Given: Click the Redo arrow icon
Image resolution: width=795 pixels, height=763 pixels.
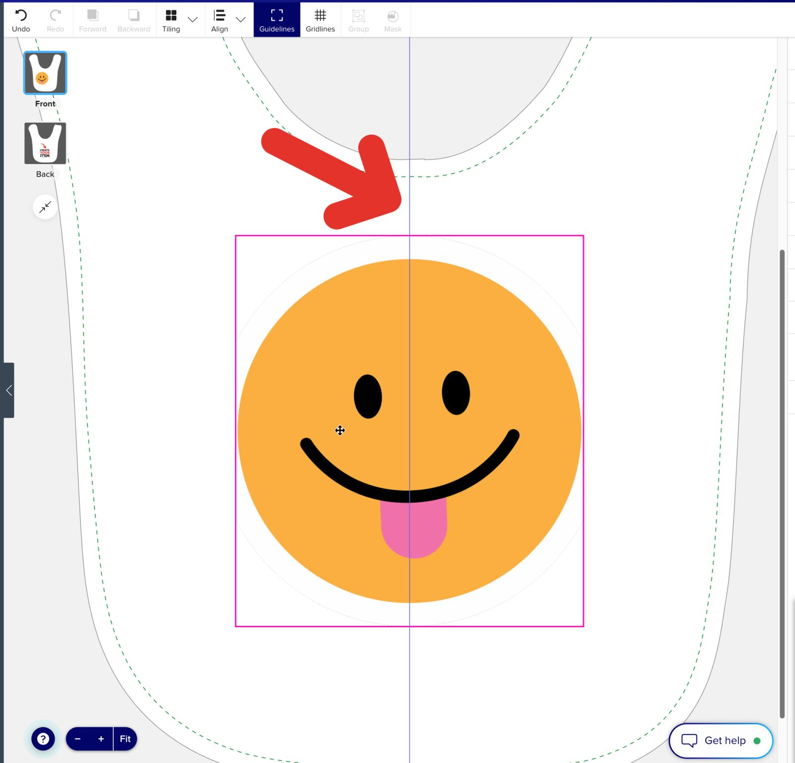Looking at the screenshot, I should (55, 16).
